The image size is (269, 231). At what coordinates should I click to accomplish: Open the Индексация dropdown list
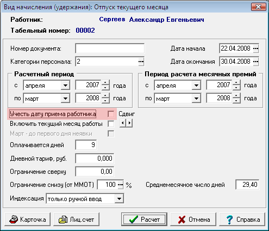point(119,199)
